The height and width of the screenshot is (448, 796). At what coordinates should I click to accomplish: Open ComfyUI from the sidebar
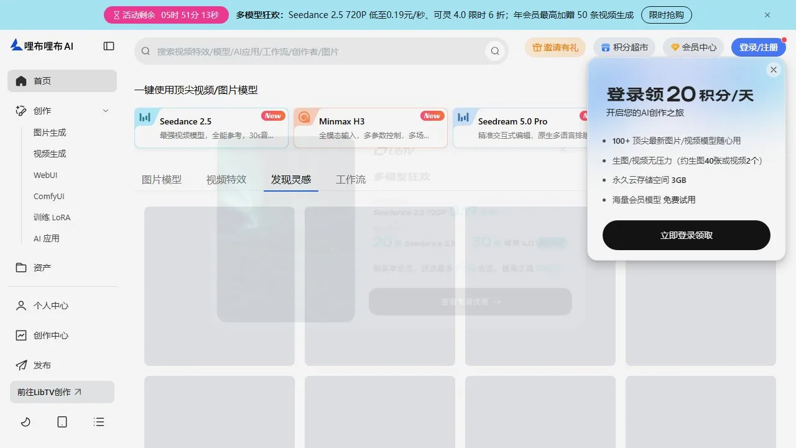click(x=49, y=196)
